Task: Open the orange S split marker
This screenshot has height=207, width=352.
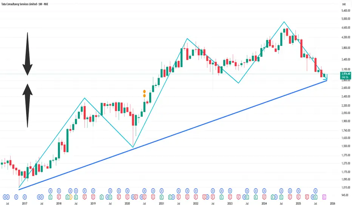Action: [70, 196]
